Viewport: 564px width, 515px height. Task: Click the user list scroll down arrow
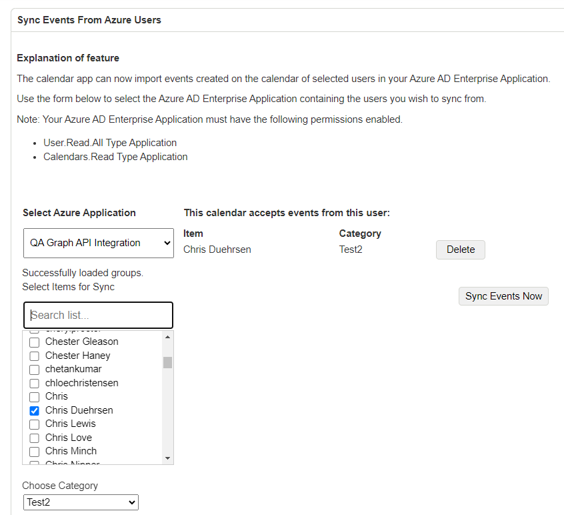point(167,458)
